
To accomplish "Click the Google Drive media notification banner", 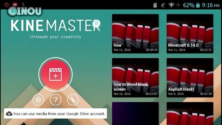I will coord(55,114).
